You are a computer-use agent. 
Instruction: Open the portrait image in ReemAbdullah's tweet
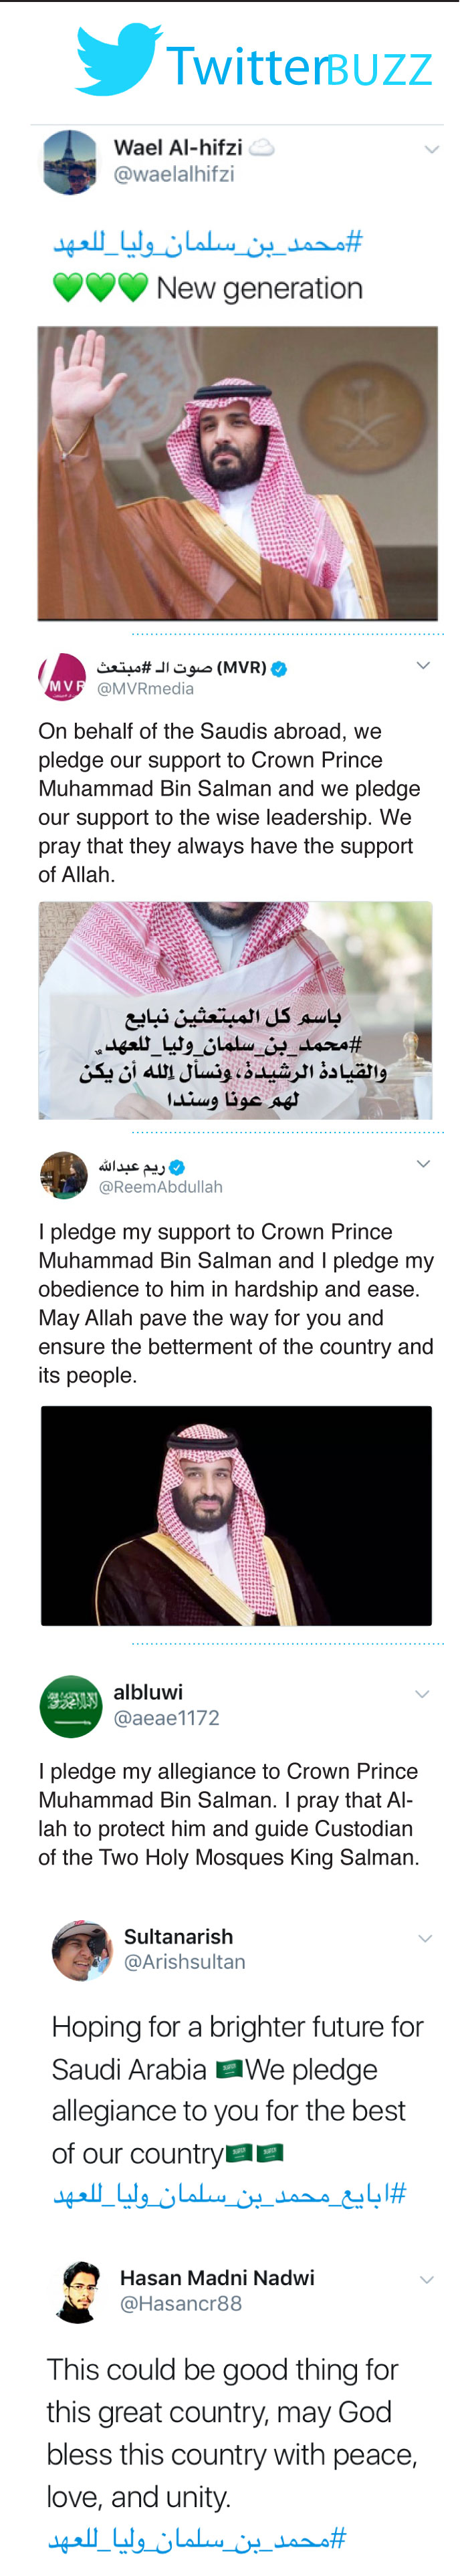pos(236,1514)
